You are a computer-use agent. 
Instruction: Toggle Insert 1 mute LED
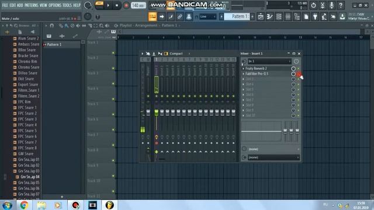pos(156,96)
